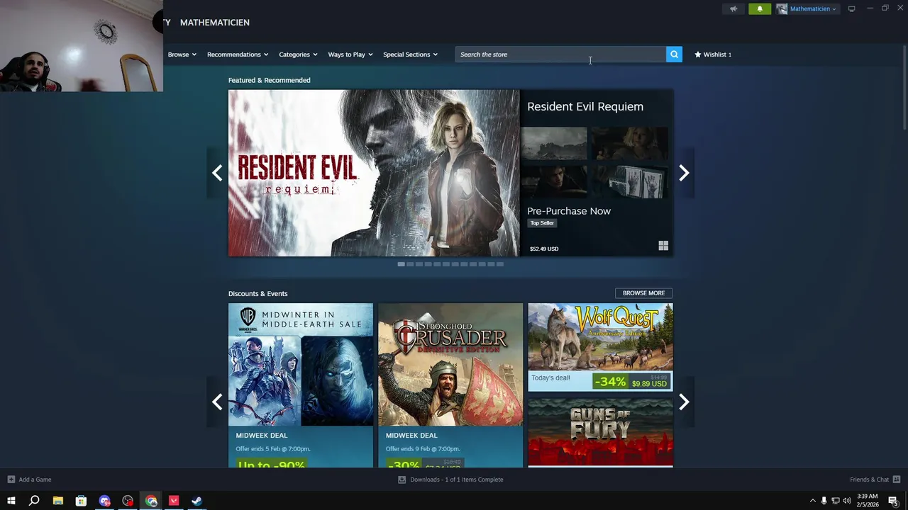The image size is (908, 510).
Task: Open the green notifications bell
Action: point(760,9)
